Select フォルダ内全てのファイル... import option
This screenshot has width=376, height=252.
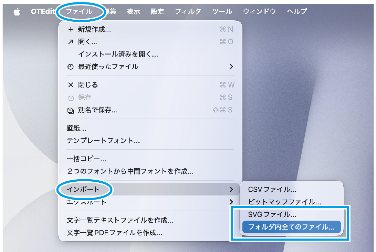291,227
